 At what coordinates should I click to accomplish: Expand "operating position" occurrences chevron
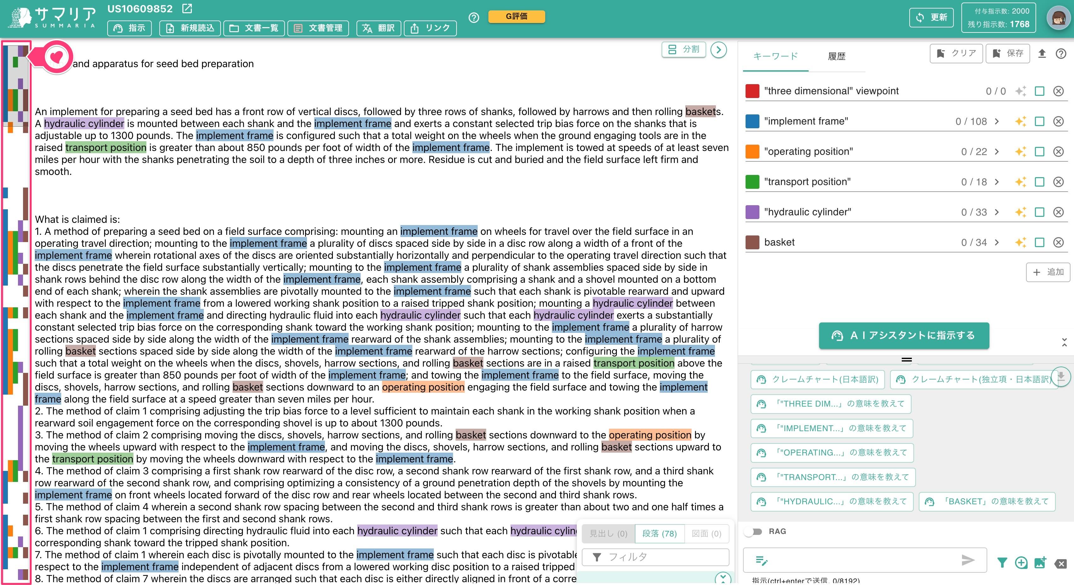point(997,152)
